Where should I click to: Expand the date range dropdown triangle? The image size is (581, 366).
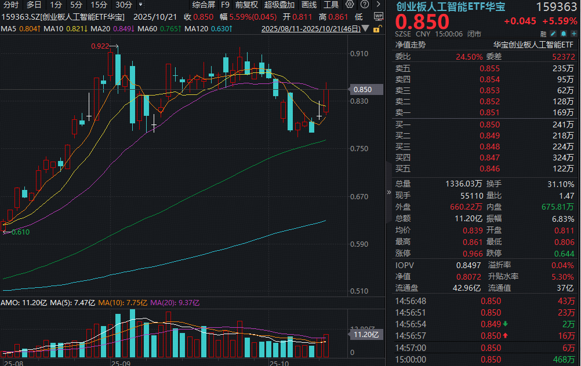(365, 28)
